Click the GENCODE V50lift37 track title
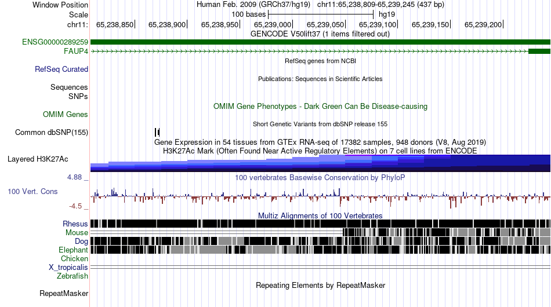This screenshot has height=307, width=551. (320, 34)
